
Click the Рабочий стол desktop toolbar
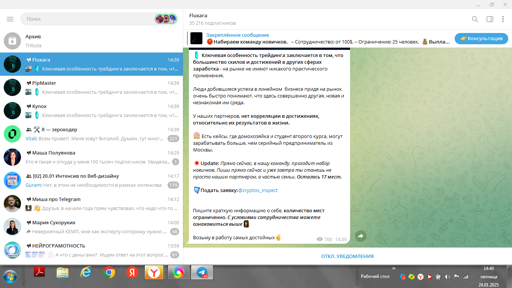(375, 276)
